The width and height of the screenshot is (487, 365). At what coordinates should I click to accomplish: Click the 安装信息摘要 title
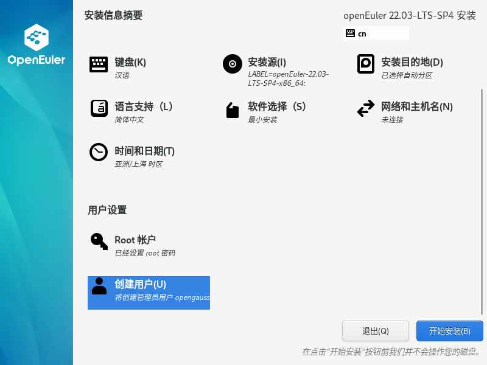click(113, 15)
